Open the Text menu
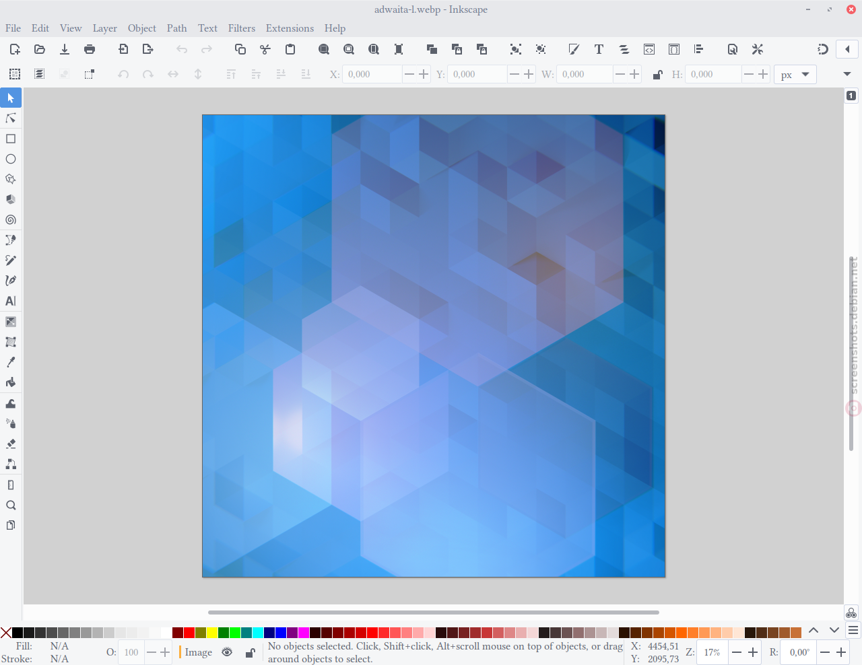 [207, 28]
